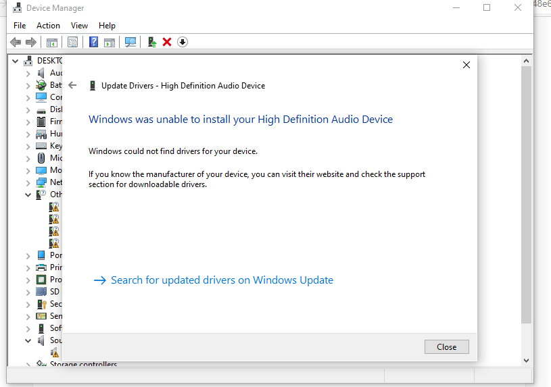Expand the Audio inputs category
The image size is (551, 387).
point(28,74)
